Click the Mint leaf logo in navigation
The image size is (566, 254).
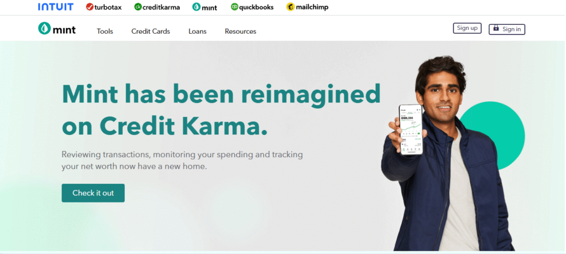[x=44, y=28]
